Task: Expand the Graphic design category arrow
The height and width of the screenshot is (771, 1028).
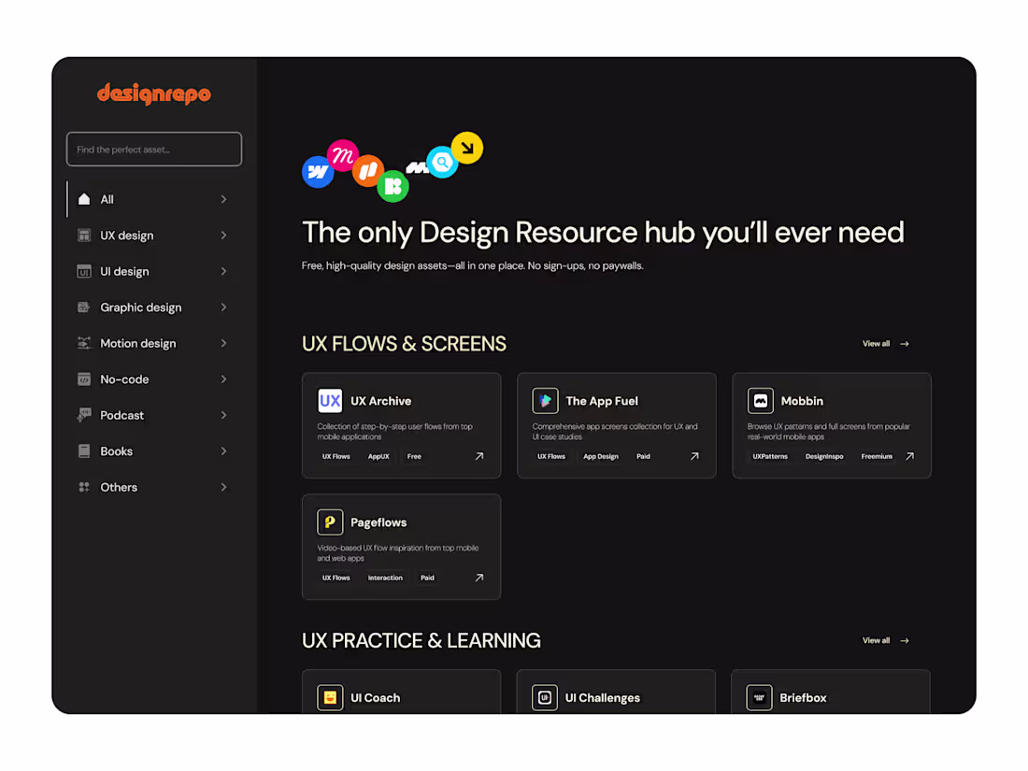Action: [x=223, y=307]
